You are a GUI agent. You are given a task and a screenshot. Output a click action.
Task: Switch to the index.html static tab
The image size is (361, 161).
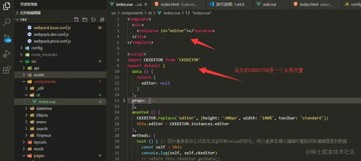point(315,4)
